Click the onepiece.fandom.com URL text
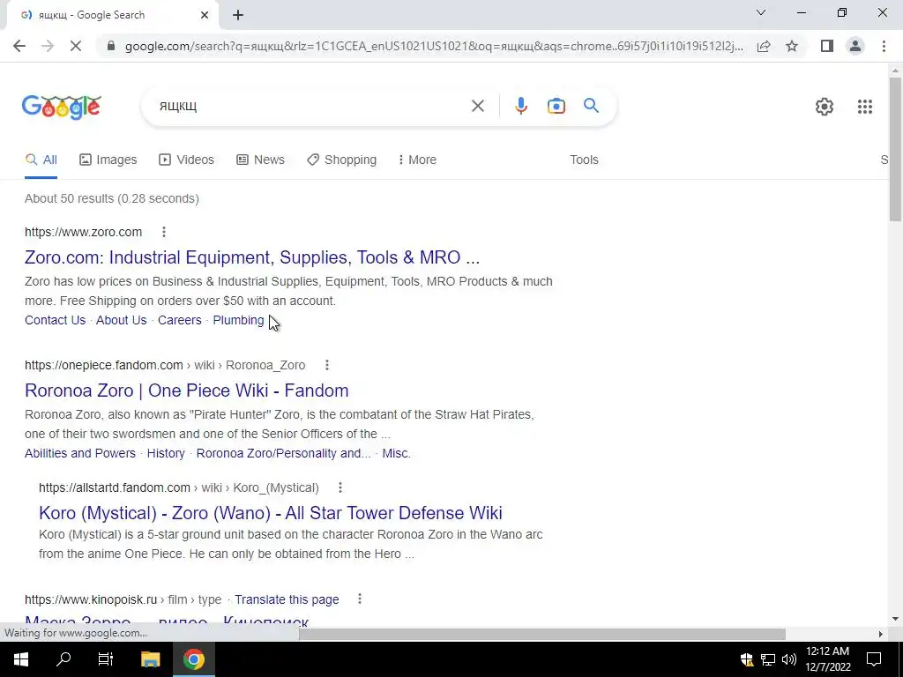The image size is (903, 677). point(165,365)
